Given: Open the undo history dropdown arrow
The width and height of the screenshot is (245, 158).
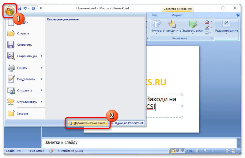Looking at the screenshot, I should [x=29, y=8].
